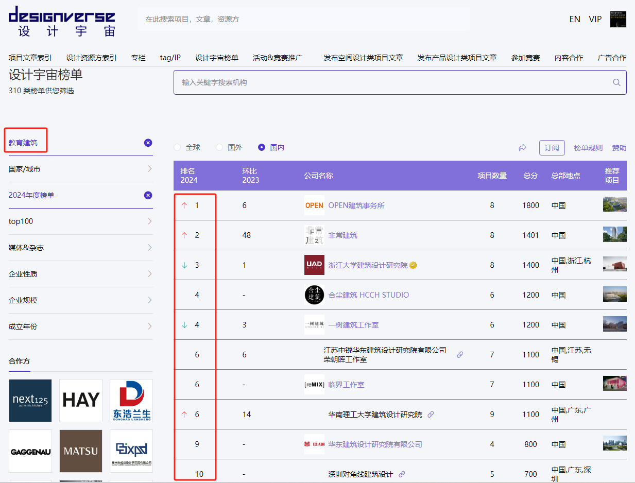Click the verified badge beside 浙江大学建筑设计研究院
Screen dimensions: 635x483
(x=413, y=265)
